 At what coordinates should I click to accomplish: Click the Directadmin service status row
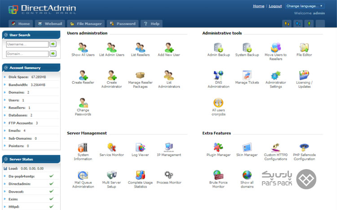pyautogui.click(x=31, y=184)
